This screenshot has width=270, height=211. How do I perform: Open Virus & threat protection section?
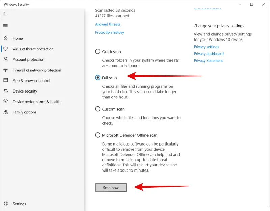pos(33,49)
